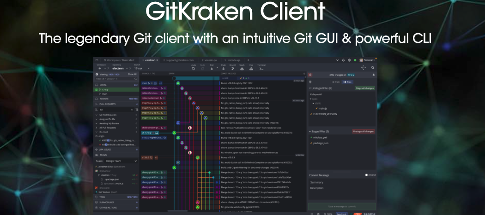Click the command palette icon beside search

tap(364, 68)
